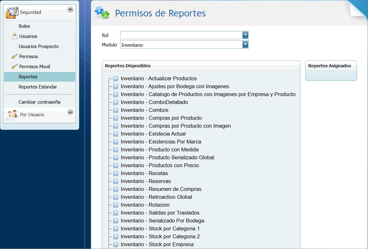Toggle the checkbox for Inventario - Combos

[115, 110]
